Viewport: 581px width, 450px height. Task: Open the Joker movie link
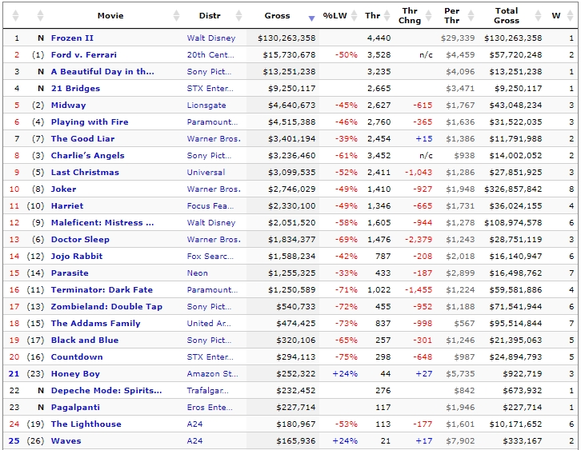63,189
